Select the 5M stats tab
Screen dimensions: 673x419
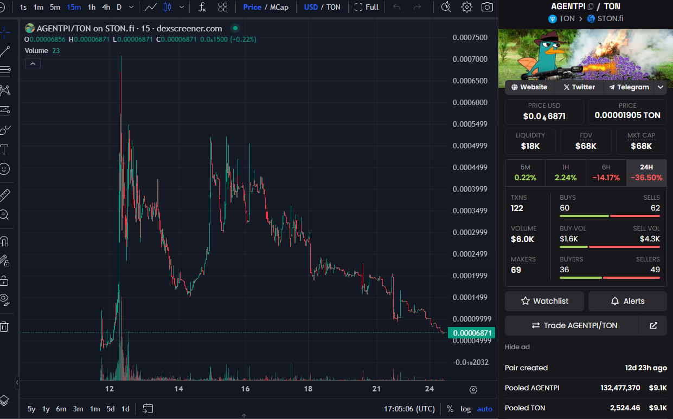coord(525,173)
